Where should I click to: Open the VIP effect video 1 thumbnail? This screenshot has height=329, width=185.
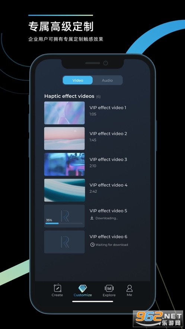64,113
